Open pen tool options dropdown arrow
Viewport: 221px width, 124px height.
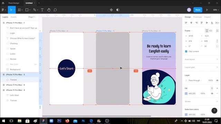tap(38, 10)
